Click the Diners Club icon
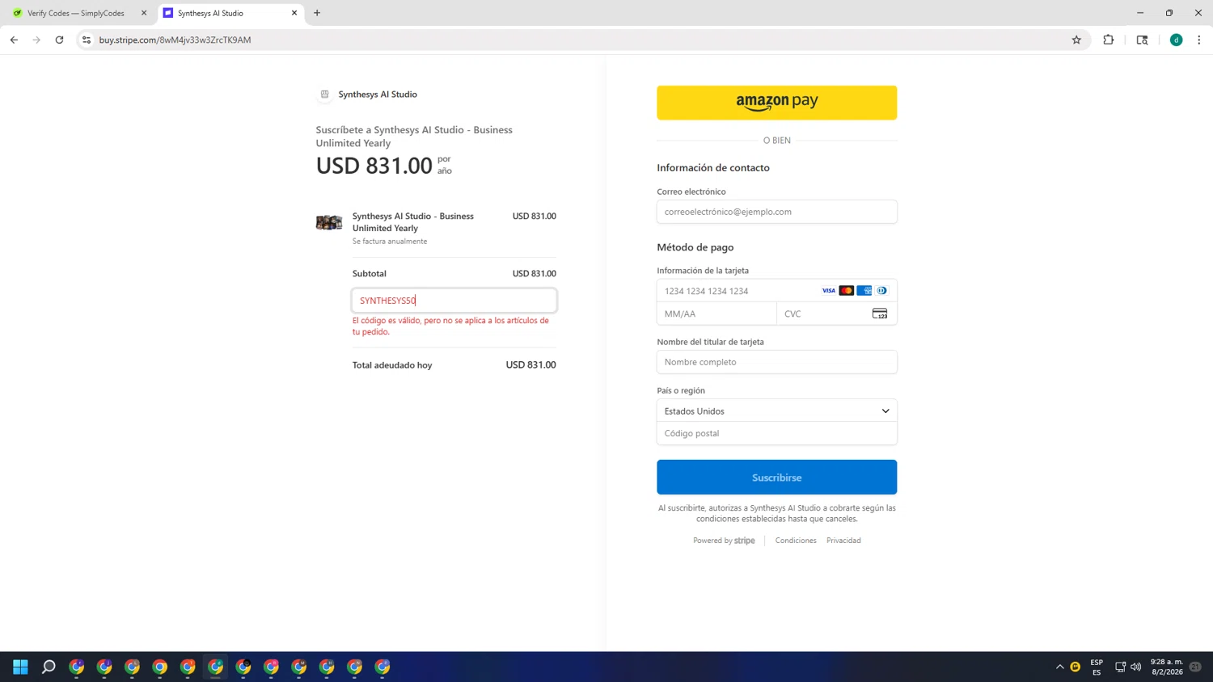1213x682 pixels. [x=882, y=291]
